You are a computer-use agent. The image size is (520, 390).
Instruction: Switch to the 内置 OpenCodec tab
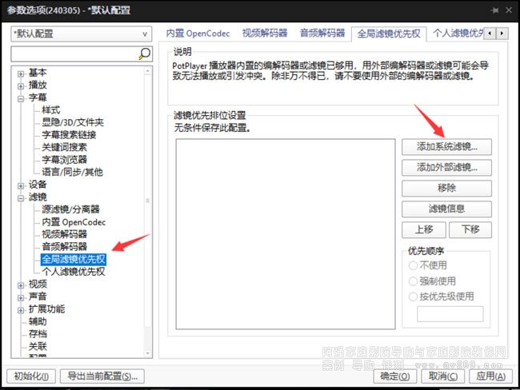(198, 34)
